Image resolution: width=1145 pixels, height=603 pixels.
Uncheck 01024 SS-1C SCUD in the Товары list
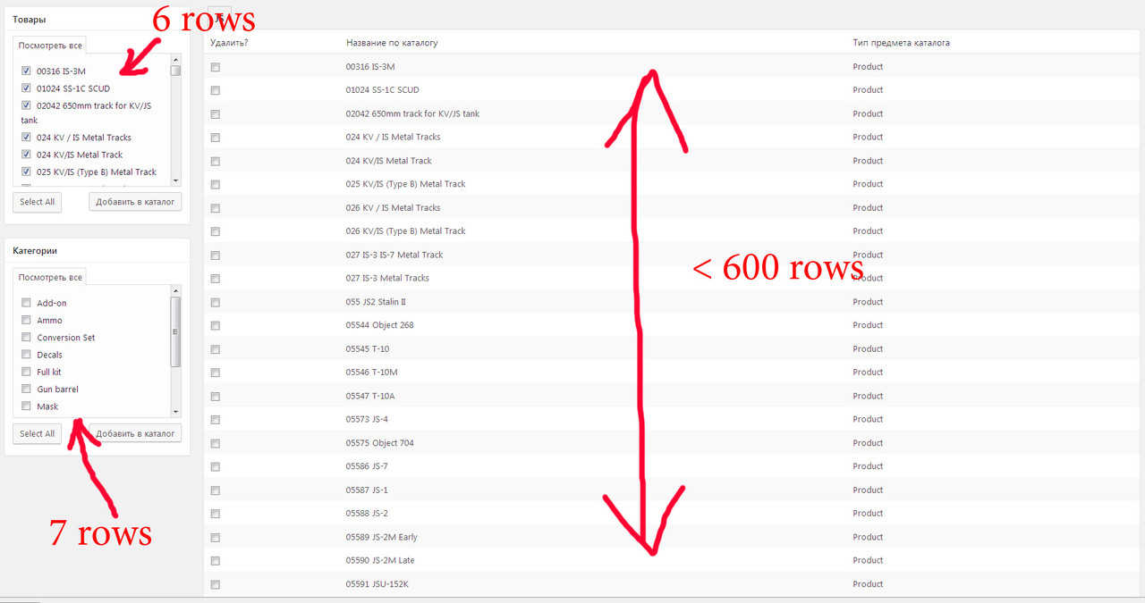27,88
